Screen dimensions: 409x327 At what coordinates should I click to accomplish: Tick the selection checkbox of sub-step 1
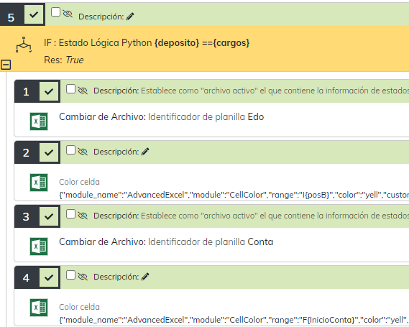pos(70,89)
